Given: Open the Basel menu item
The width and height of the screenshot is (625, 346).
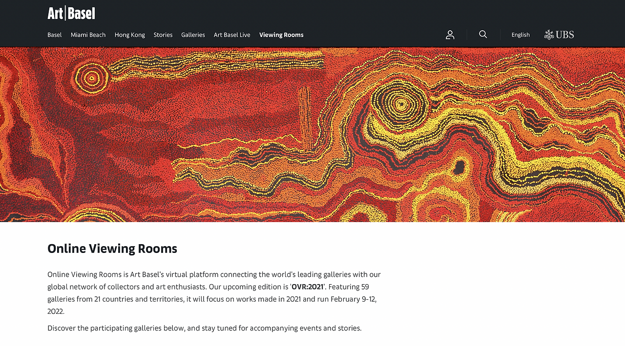Looking at the screenshot, I should pos(55,35).
